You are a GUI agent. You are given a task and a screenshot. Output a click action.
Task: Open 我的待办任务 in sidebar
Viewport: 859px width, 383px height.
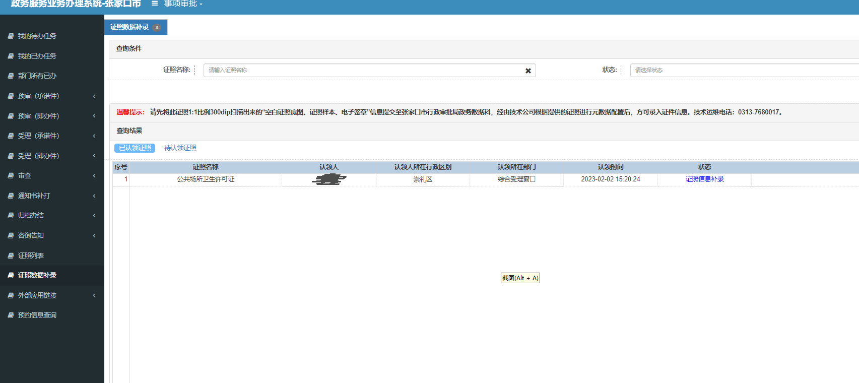coord(37,36)
